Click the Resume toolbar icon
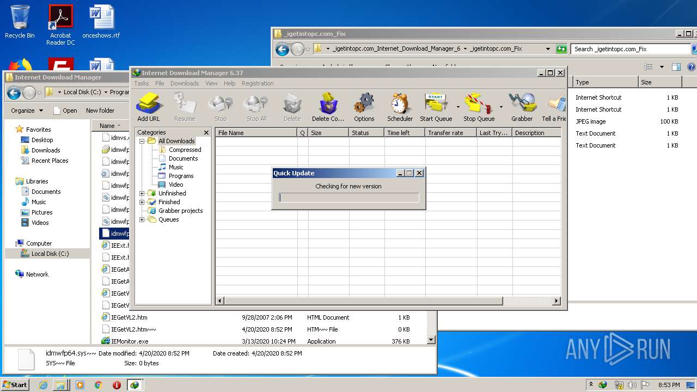Screen dimensions: 697x392 pos(185,107)
